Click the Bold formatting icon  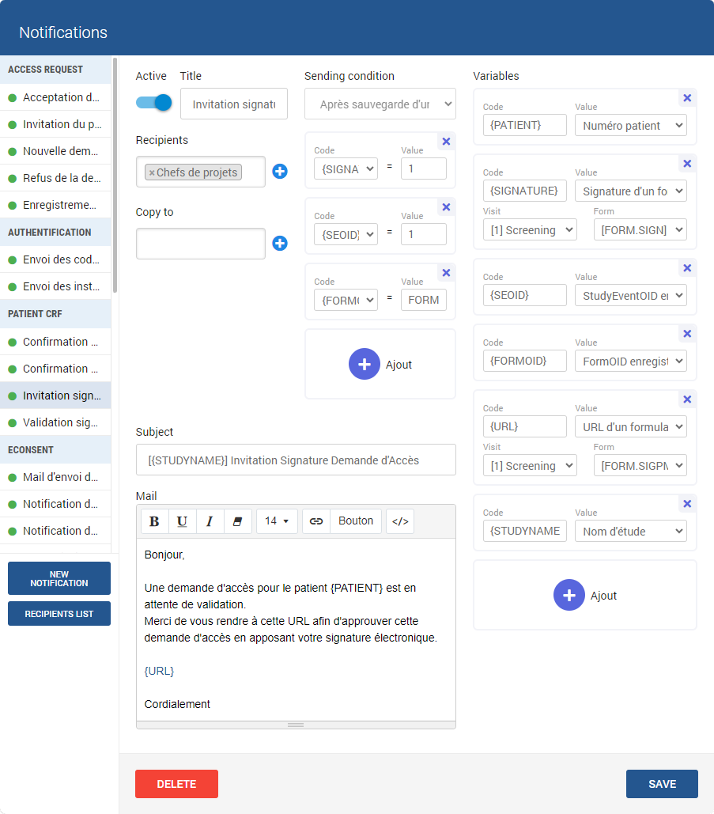tap(154, 521)
